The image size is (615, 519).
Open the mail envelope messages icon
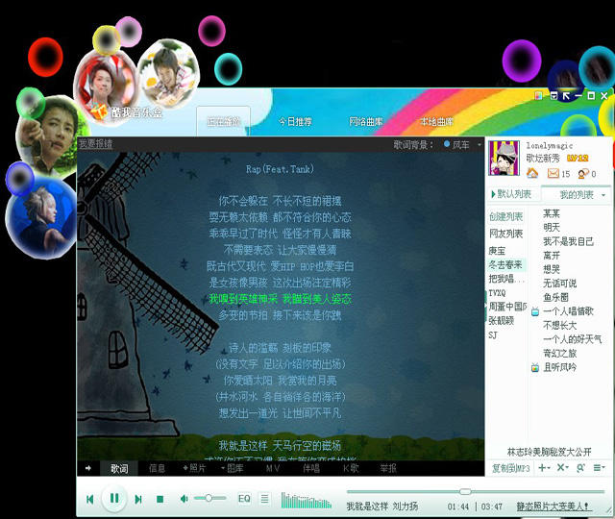(553, 173)
